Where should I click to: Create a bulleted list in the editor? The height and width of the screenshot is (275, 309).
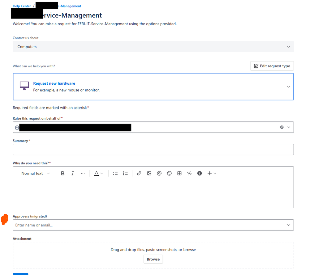[x=115, y=173]
